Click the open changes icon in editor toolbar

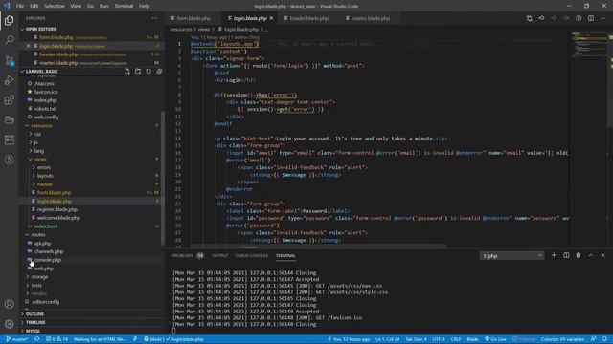point(529,18)
